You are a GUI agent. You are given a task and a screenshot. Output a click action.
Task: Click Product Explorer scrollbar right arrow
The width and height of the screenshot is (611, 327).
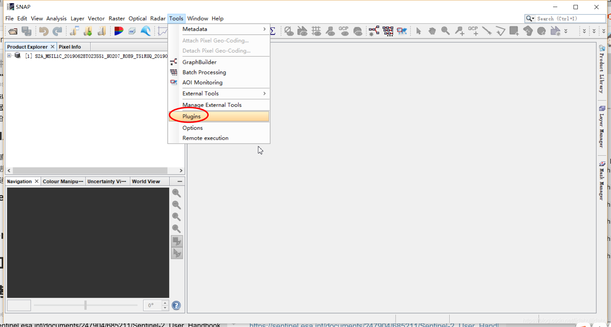point(181,171)
